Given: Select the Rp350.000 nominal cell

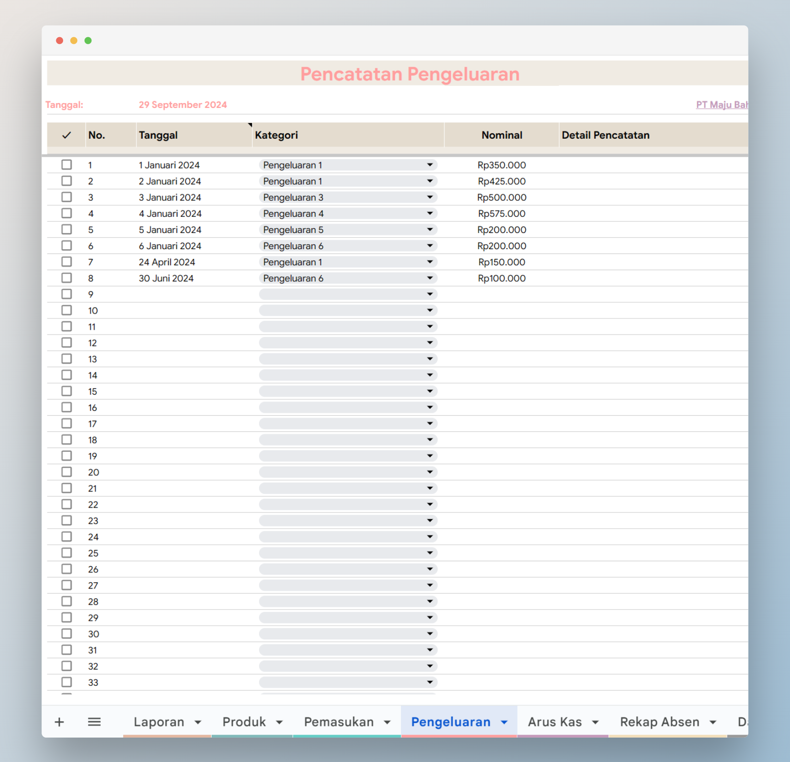Looking at the screenshot, I should point(502,165).
